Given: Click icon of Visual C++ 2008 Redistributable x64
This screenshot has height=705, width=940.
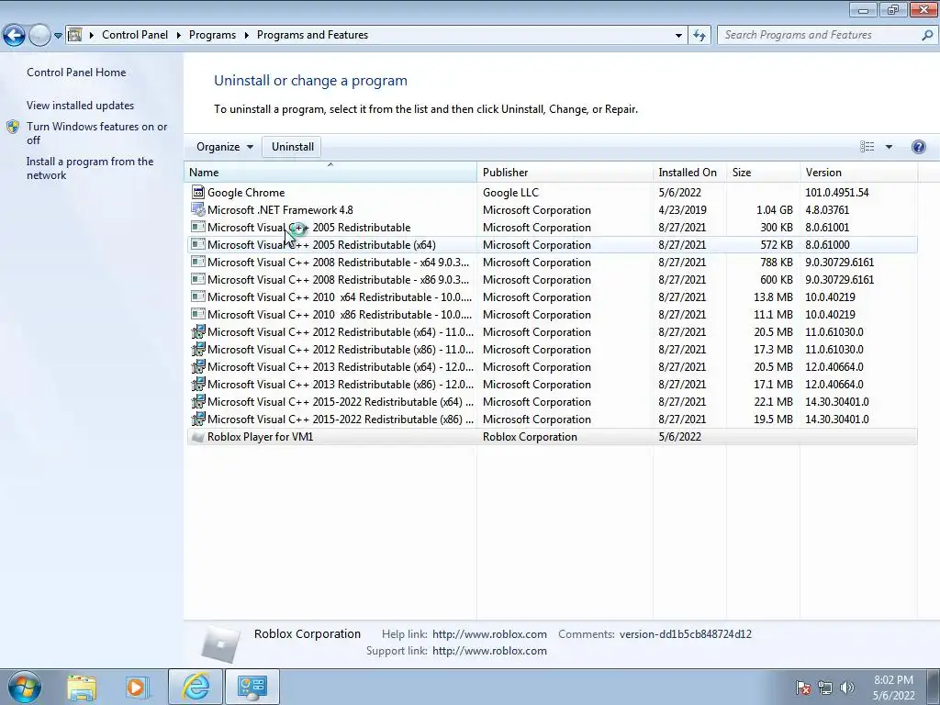Looking at the screenshot, I should (x=198, y=262).
